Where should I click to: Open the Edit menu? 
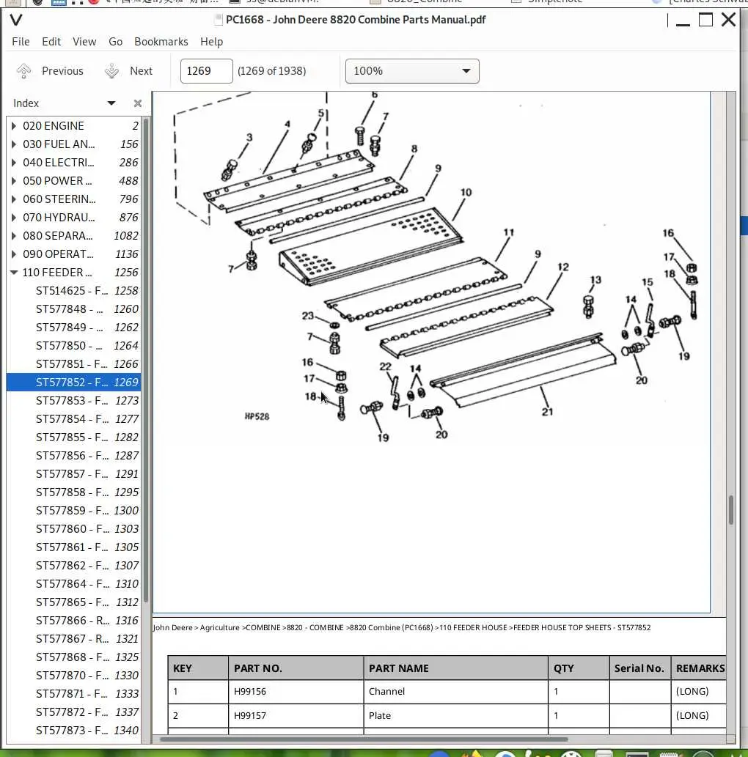tap(51, 42)
